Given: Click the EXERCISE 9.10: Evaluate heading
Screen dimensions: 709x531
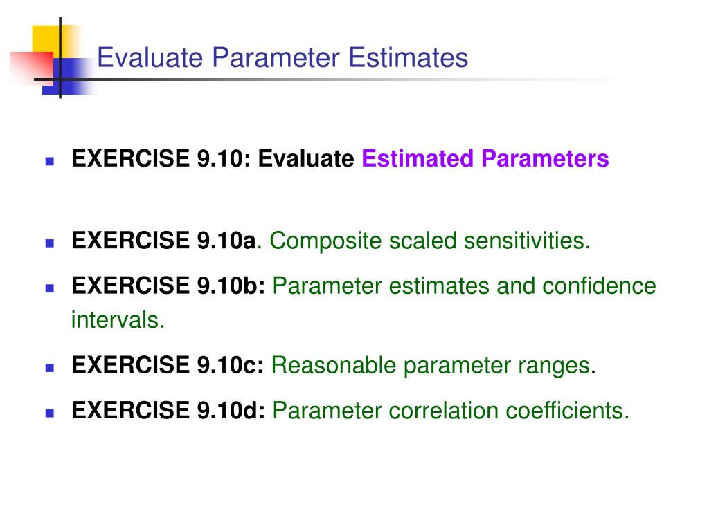Looking at the screenshot, I should pyautogui.click(x=213, y=158).
